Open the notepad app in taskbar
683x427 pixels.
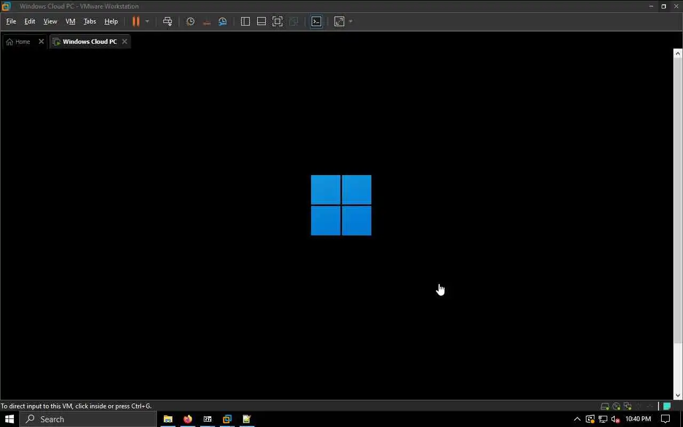pyautogui.click(x=247, y=419)
